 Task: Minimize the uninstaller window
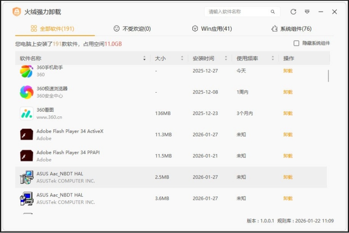[x=321, y=12]
